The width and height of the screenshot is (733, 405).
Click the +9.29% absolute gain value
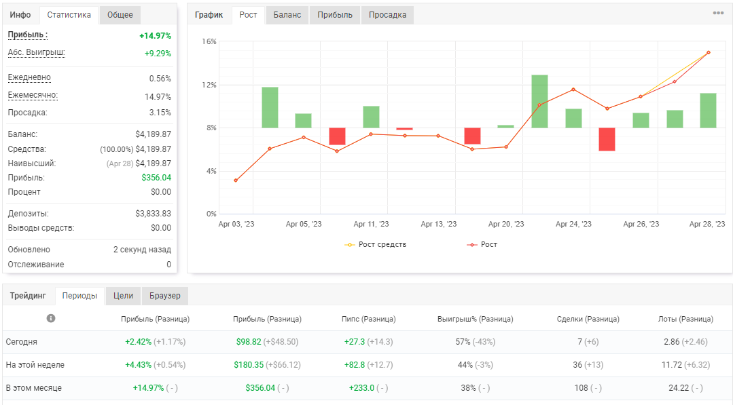click(158, 54)
